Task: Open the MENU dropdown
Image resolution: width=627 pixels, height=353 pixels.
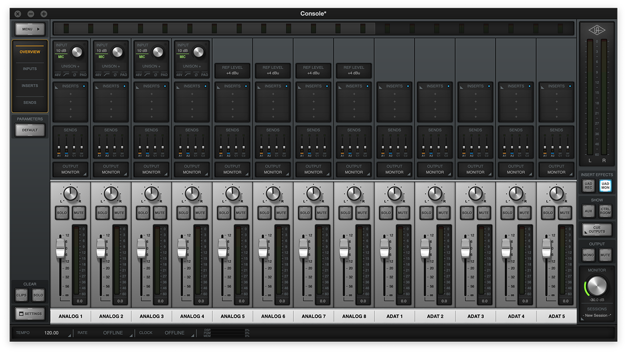Action: coord(30,29)
